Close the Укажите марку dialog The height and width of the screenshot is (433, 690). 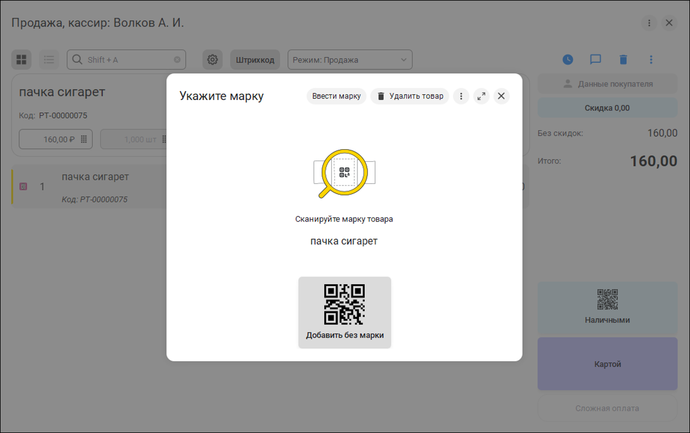pyautogui.click(x=501, y=96)
